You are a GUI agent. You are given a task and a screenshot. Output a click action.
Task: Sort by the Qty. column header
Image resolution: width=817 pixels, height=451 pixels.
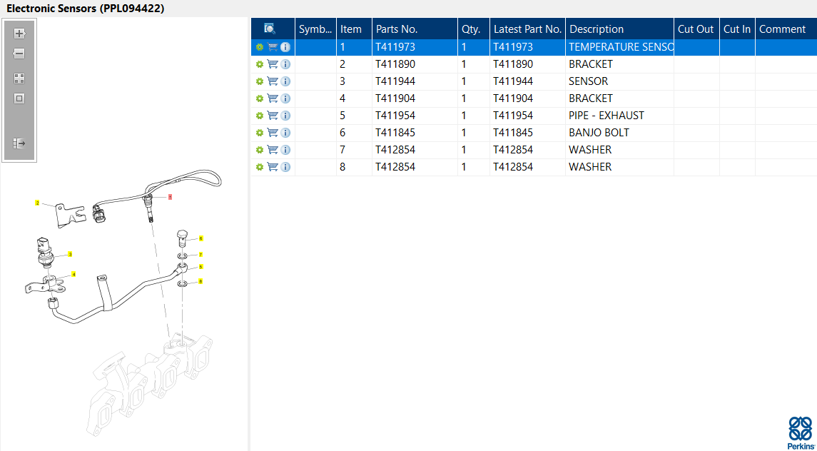tap(474, 29)
